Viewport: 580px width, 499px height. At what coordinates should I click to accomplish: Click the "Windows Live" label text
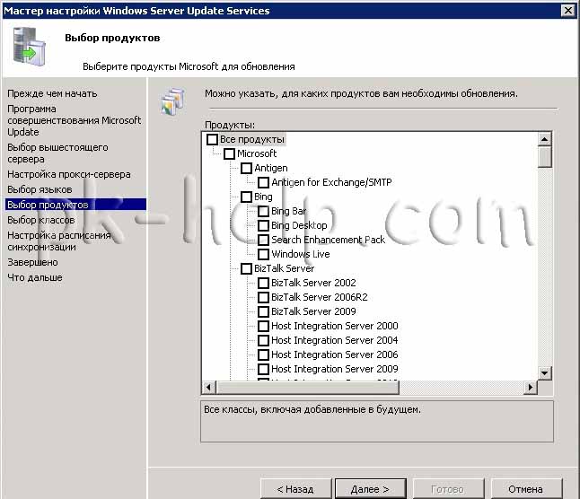point(301,254)
